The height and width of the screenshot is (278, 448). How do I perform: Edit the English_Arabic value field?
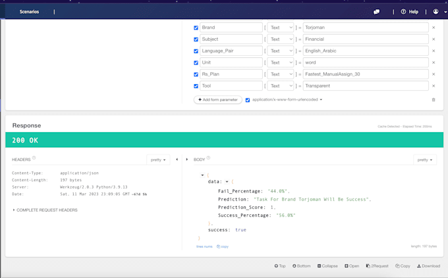click(x=366, y=51)
